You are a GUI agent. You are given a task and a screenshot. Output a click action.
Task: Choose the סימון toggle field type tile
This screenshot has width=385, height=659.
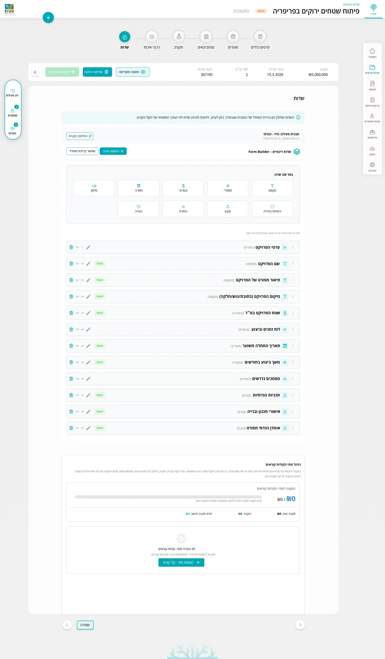click(94, 188)
